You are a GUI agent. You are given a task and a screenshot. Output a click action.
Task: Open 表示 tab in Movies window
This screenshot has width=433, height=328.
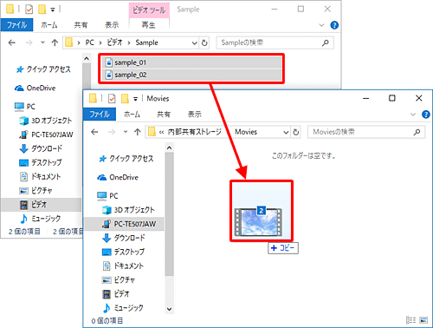195,115
